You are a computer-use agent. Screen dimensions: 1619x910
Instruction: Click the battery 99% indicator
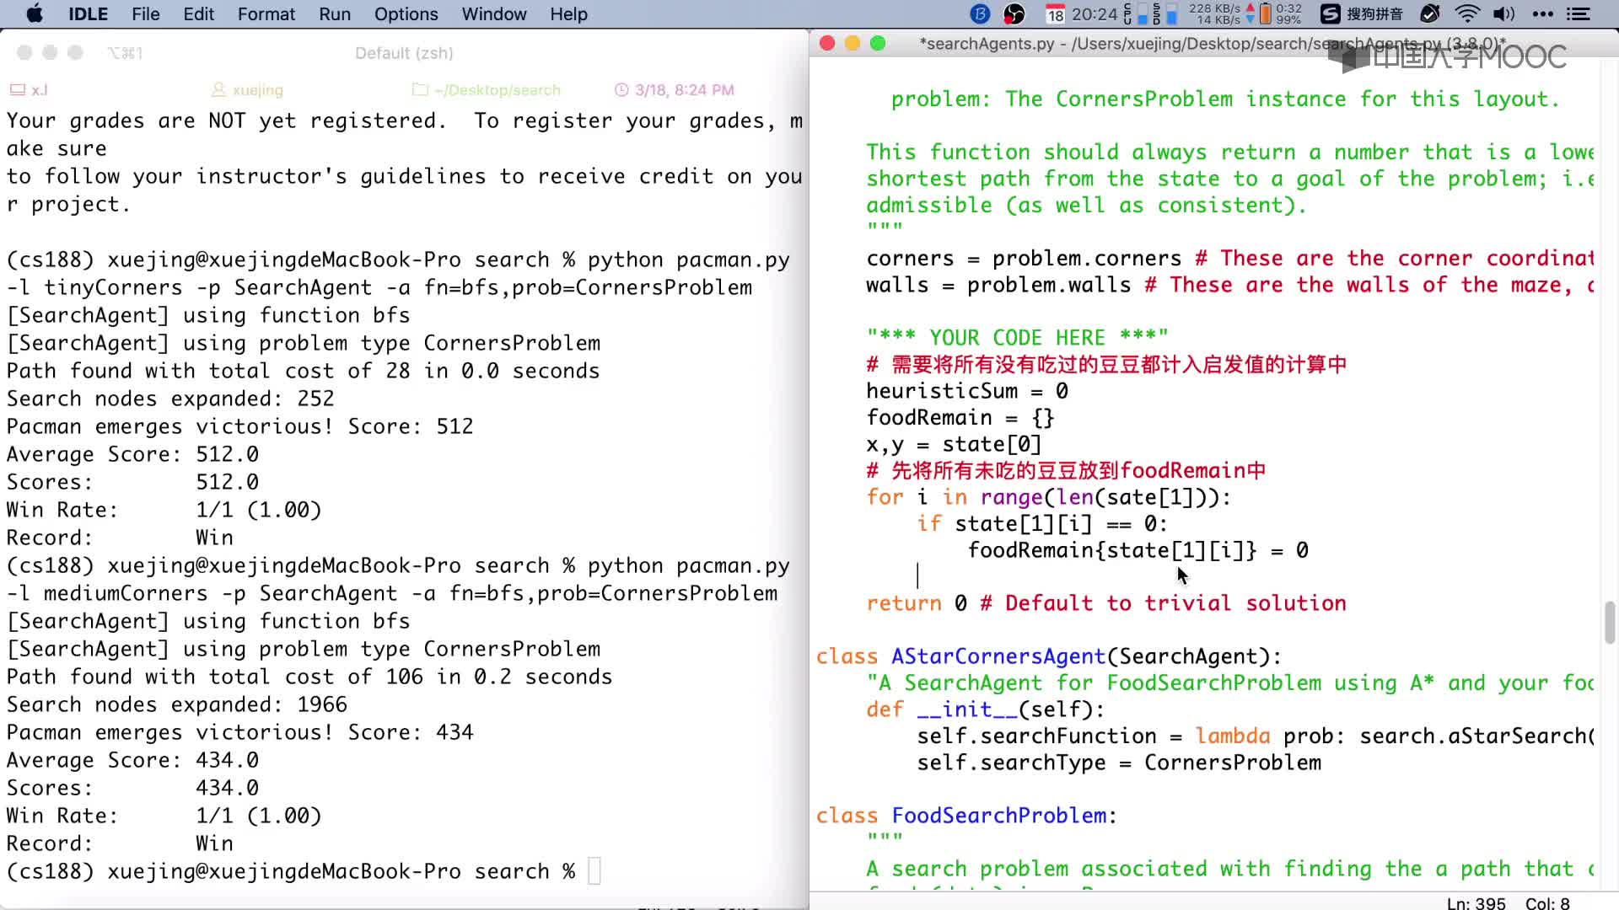tap(1282, 13)
